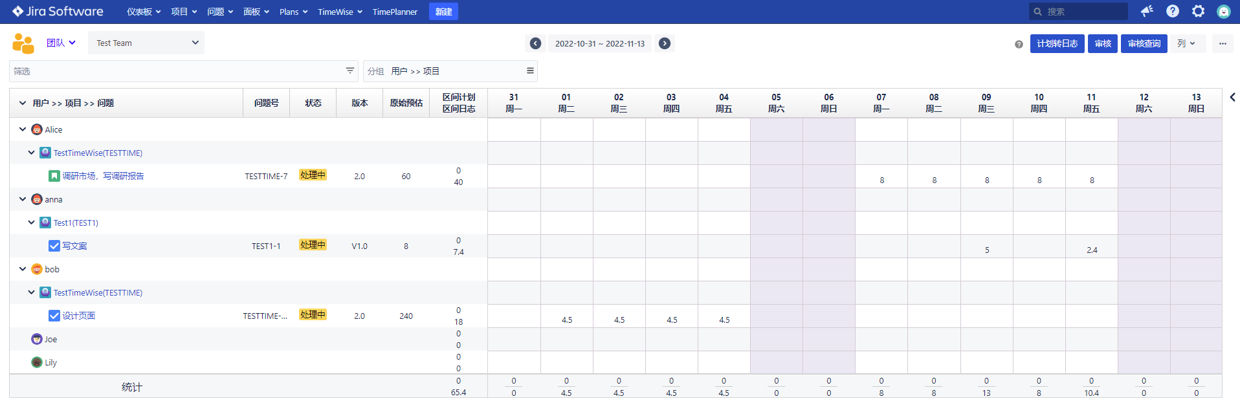Collapse the bob user row
This screenshot has width=1240, height=403.
click(x=23, y=269)
